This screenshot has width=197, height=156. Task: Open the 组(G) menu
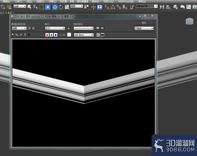pos(29,2)
